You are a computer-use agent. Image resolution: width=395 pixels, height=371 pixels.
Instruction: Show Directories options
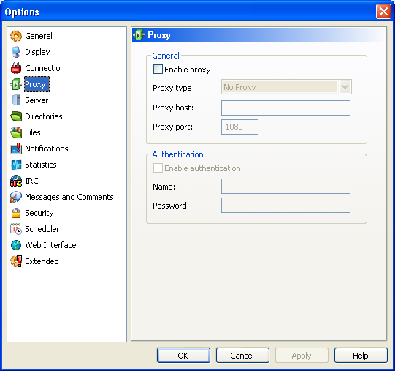click(x=44, y=116)
